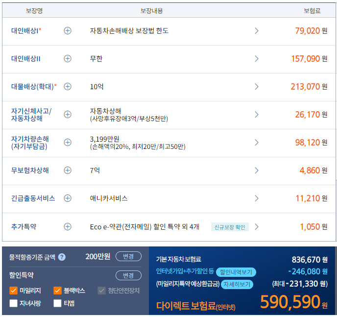Click the 11,210 원 premium value

312,198
